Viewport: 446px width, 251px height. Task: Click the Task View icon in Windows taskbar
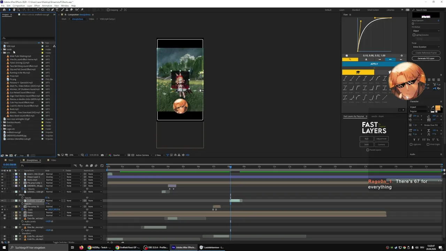tap(72, 248)
